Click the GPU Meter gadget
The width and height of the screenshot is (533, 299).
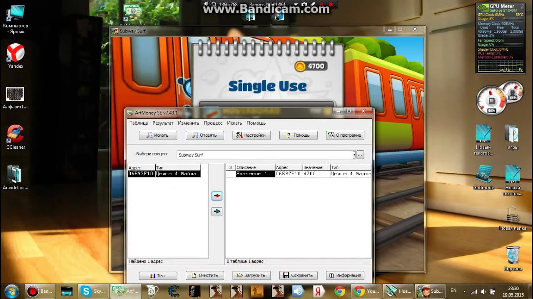pyautogui.click(x=501, y=38)
